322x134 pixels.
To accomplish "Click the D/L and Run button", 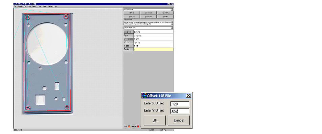I will click(165, 13).
